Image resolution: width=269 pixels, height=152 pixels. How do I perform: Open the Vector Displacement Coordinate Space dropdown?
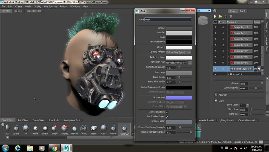tap(175, 92)
